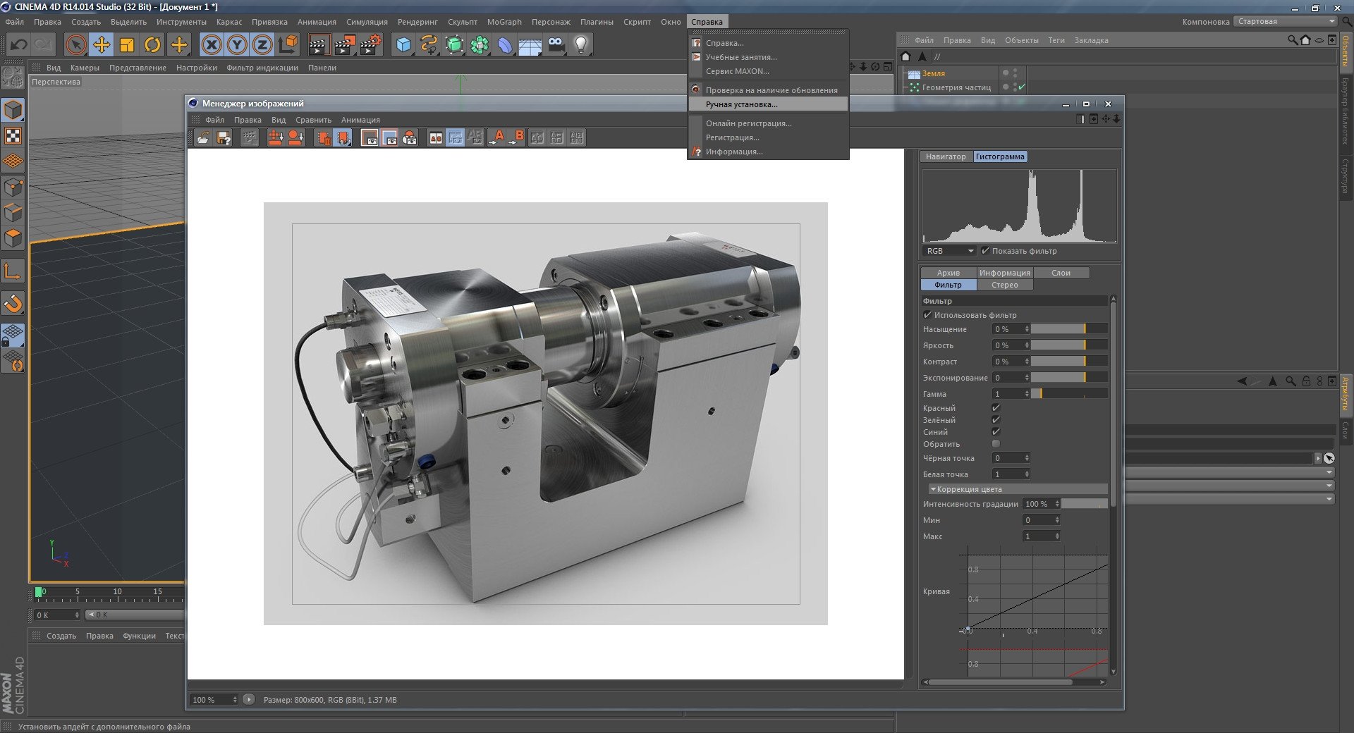The height and width of the screenshot is (733, 1354).
Task: Click the light bulb icon
Action: 580,45
